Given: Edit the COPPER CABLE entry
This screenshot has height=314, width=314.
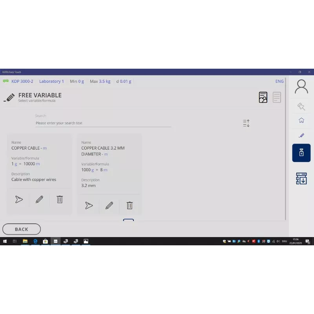Looking at the screenshot, I should pos(39,199).
